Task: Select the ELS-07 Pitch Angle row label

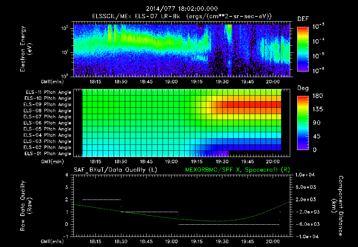Action: (x=47, y=117)
